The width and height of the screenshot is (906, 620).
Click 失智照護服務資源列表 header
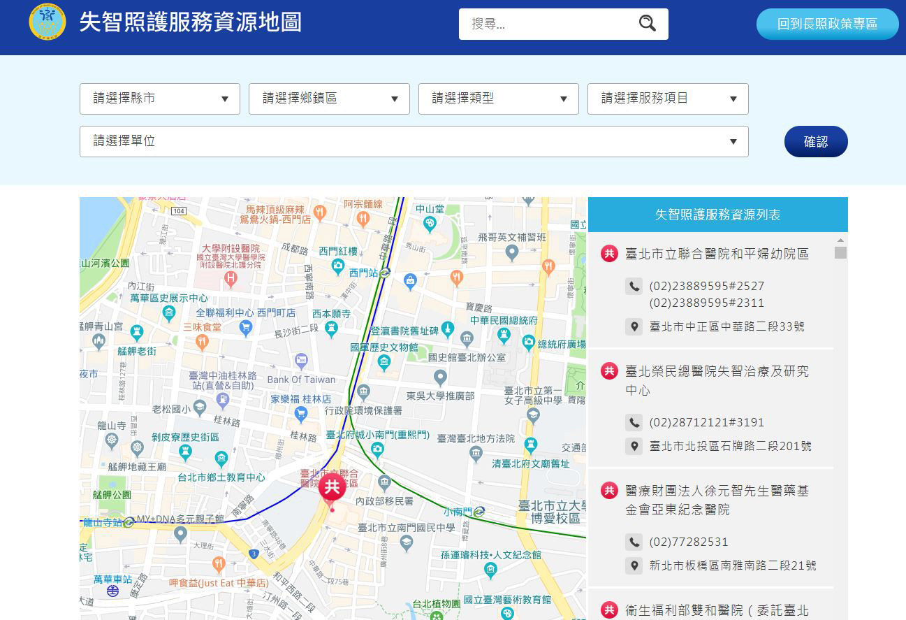pyautogui.click(x=718, y=215)
